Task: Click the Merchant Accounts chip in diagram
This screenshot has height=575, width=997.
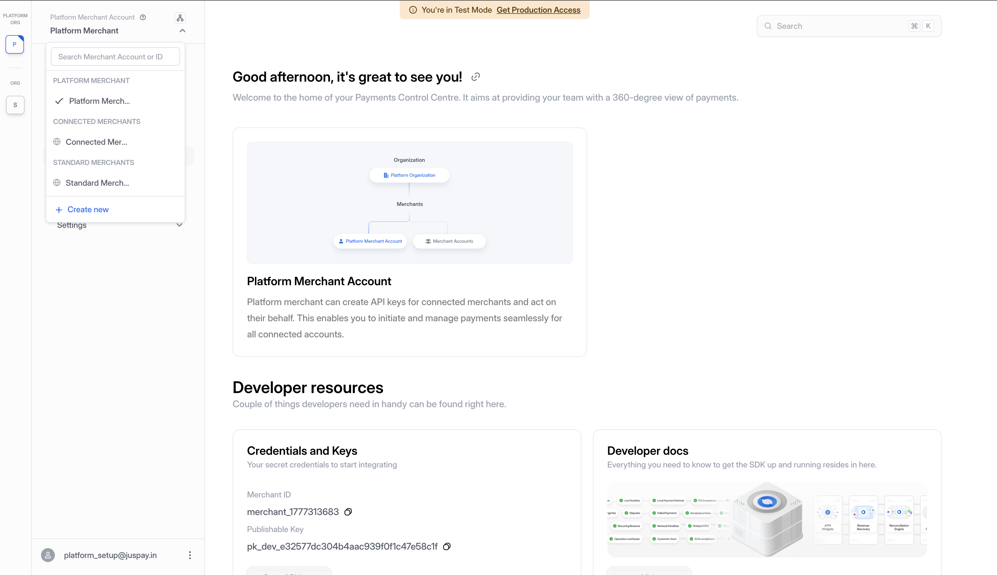Action: [449, 241]
